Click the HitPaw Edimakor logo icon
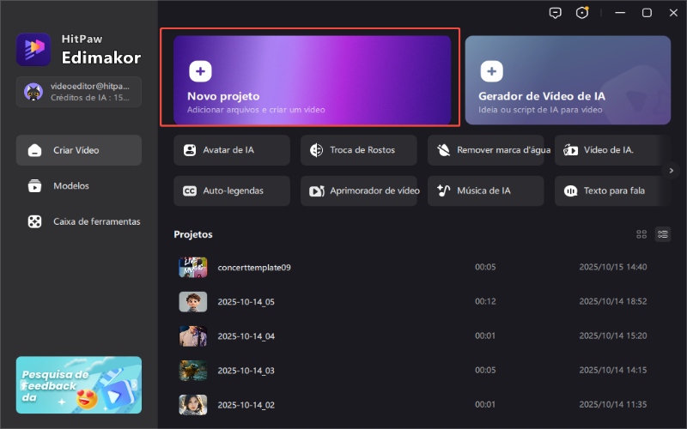The width and height of the screenshot is (687, 429). pos(33,49)
